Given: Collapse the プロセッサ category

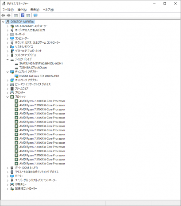Looking at the screenshot, I should coord(8,97).
